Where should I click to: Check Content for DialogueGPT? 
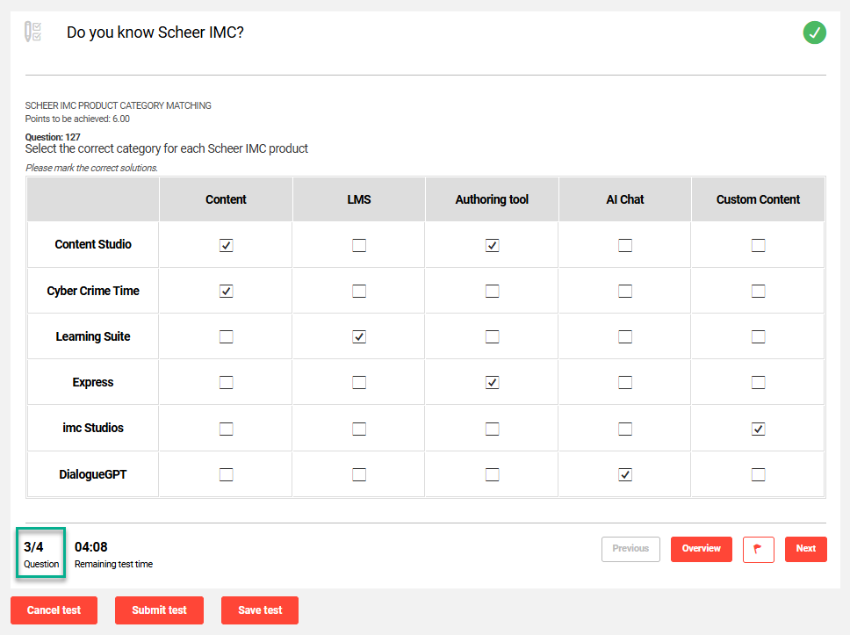point(226,474)
